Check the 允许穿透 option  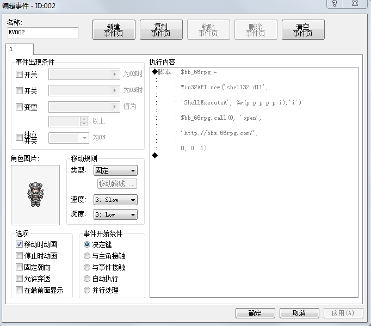pyautogui.click(x=19, y=279)
